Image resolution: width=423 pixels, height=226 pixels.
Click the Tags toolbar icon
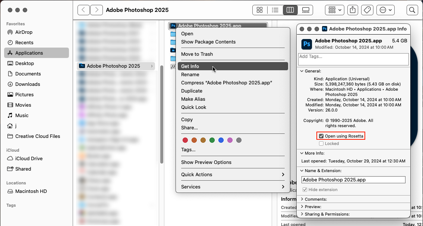pos(367,10)
